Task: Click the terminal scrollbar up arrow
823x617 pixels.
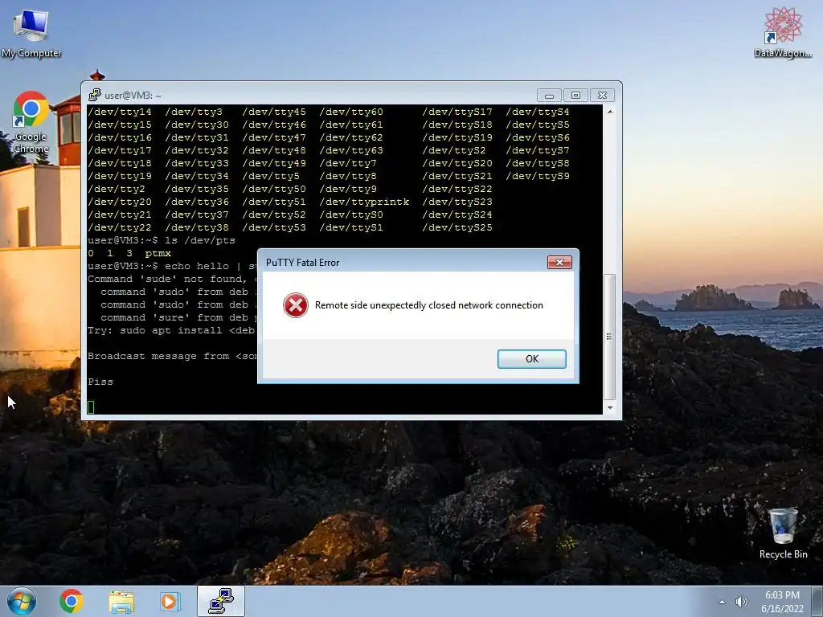Action: [x=610, y=112]
